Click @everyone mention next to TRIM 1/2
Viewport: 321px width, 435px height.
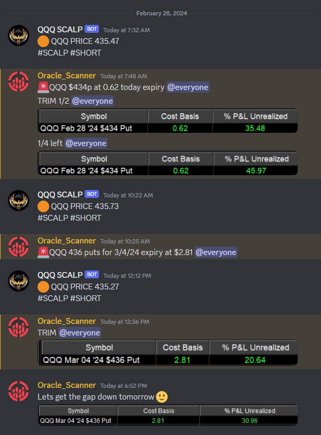[x=93, y=101]
